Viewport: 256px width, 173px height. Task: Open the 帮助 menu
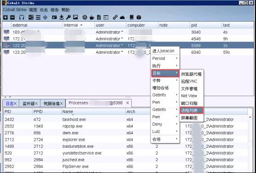[x=65, y=10]
